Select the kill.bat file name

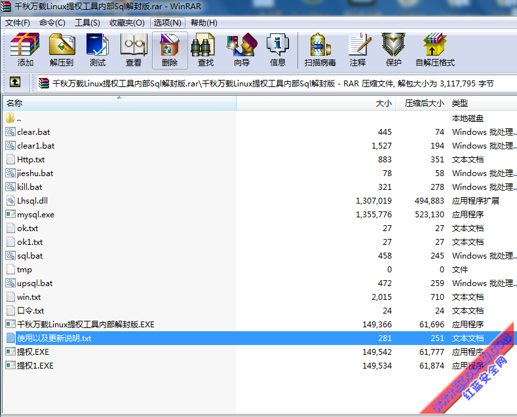[x=29, y=187]
